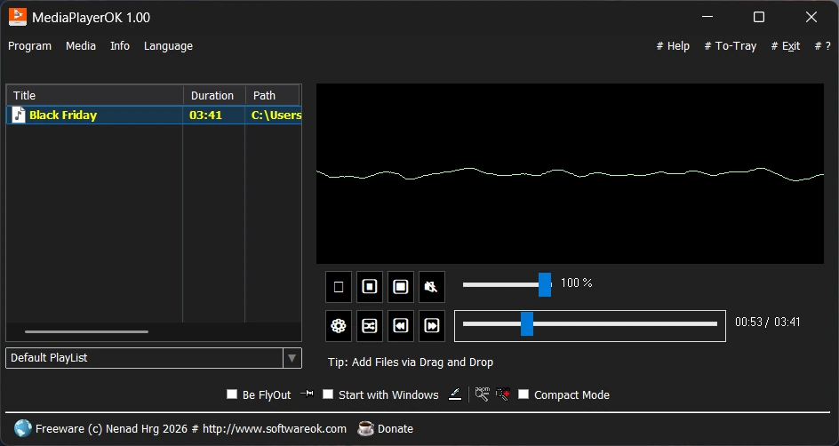Click # To-Tray to minimize to tray

click(731, 46)
